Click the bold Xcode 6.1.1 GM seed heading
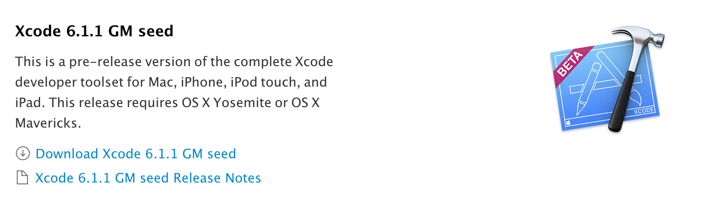Image resolution: width=722 pixels, height=203 pixels. point(94,31)
